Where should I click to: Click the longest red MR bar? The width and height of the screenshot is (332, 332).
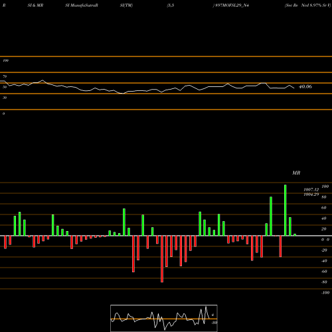coord(162,259)
